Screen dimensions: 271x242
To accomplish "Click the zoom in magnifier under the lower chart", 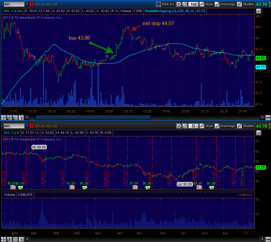I will pos(9,240).
